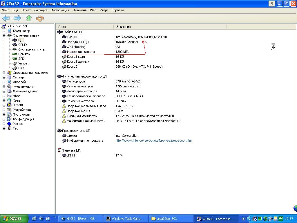Viewport: 297px width, 223px height.
Task: Click the Поле column header
Action: point(85,27)
